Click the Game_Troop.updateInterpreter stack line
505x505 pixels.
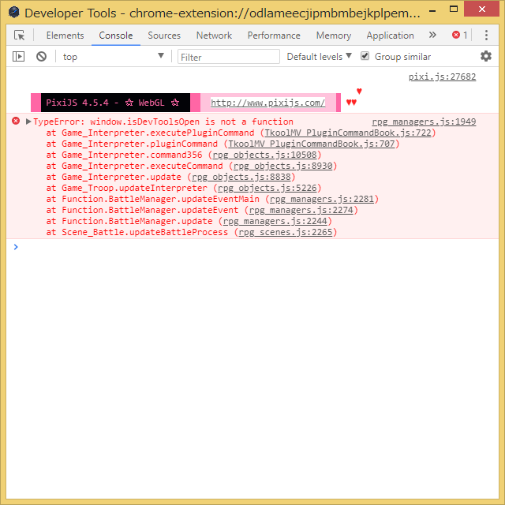(184, 188)
